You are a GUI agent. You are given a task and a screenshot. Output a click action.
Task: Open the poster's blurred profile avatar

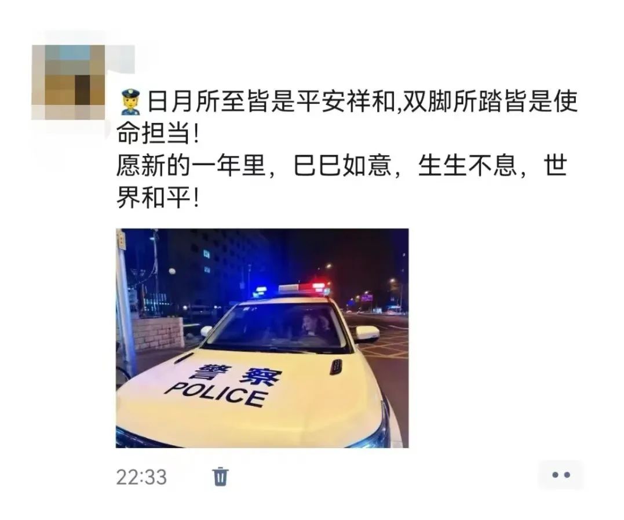68,82
